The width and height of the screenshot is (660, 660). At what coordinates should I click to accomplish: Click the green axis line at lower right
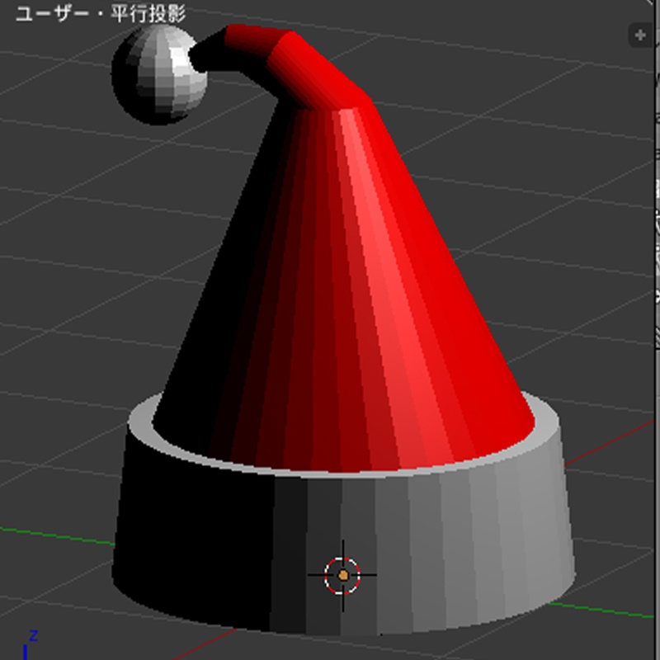coord(602,610)
